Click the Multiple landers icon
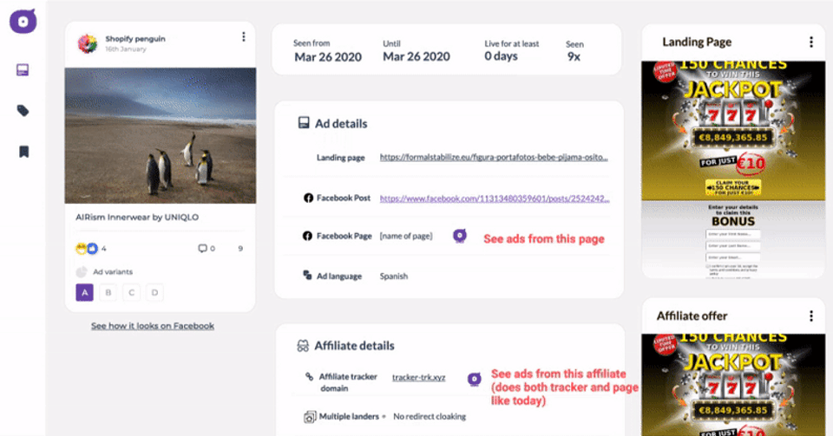Viewport: 833px width, 436px height. (310, 417)
